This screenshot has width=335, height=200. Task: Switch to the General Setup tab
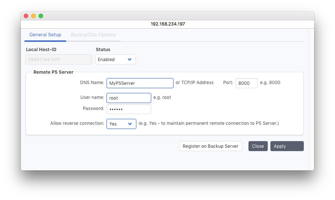pyautogui.click(x=45, y=35)
